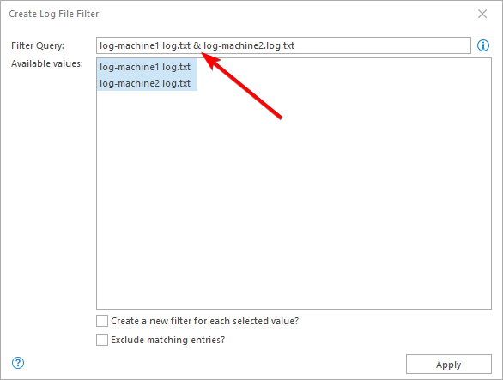Click the red arrow annotation pointing at the query
This screenshot has width=503, height=380.
(243, 87)
